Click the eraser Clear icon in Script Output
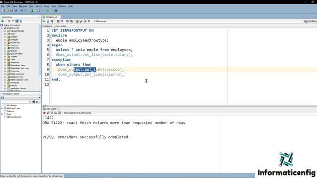Image resolution: width=317 pixels, height=178 pixels. pyautogui.click(x=48, y=113)
